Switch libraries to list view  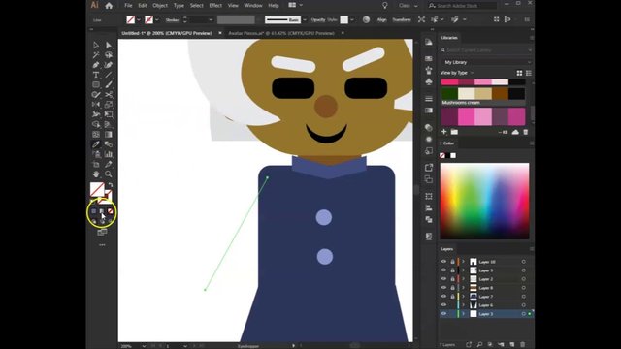(x=528, y=73)
